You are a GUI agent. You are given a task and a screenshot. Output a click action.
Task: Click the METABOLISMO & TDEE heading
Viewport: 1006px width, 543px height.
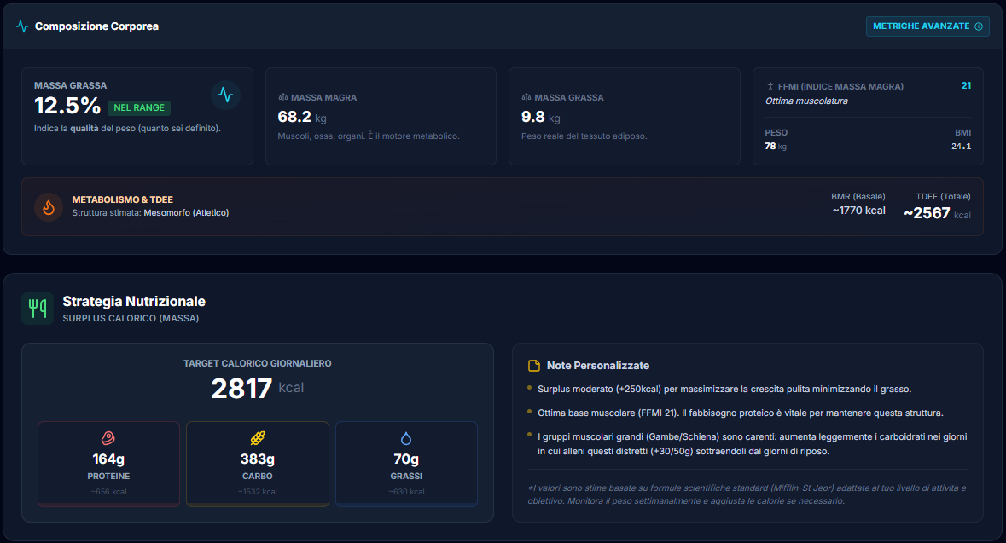tap(123, 199)
